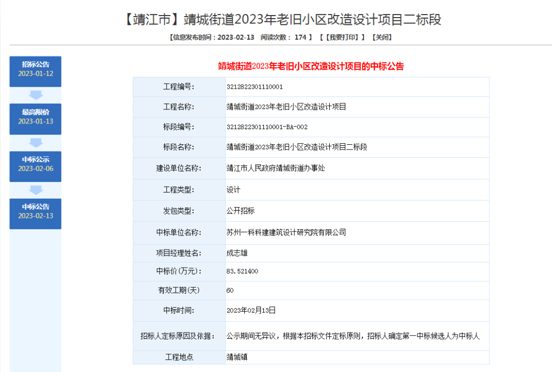Click the 建设单位 value 靖江市人民政府靖城街道办事处
Image resolution: width=560 pixels, height=372 pixels.
pyautogui.click(x=276, y=168)
